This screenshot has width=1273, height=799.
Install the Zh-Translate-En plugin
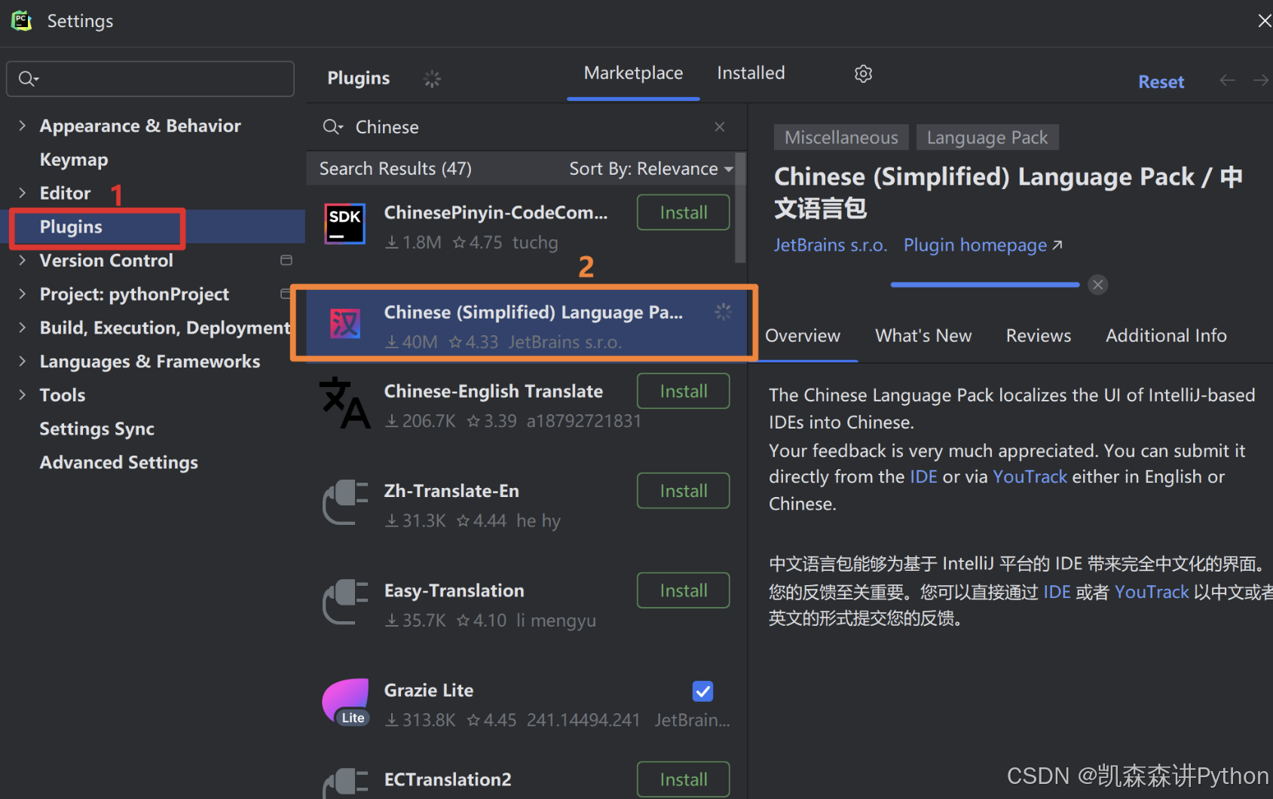point(684,491)
